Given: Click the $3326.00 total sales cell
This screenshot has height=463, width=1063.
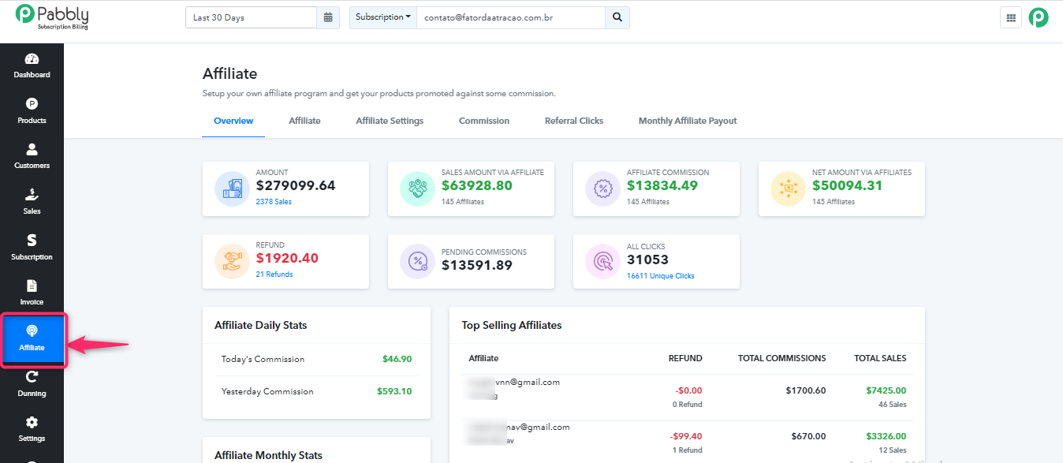Looking at the screenshot, I should coord(886,436).
